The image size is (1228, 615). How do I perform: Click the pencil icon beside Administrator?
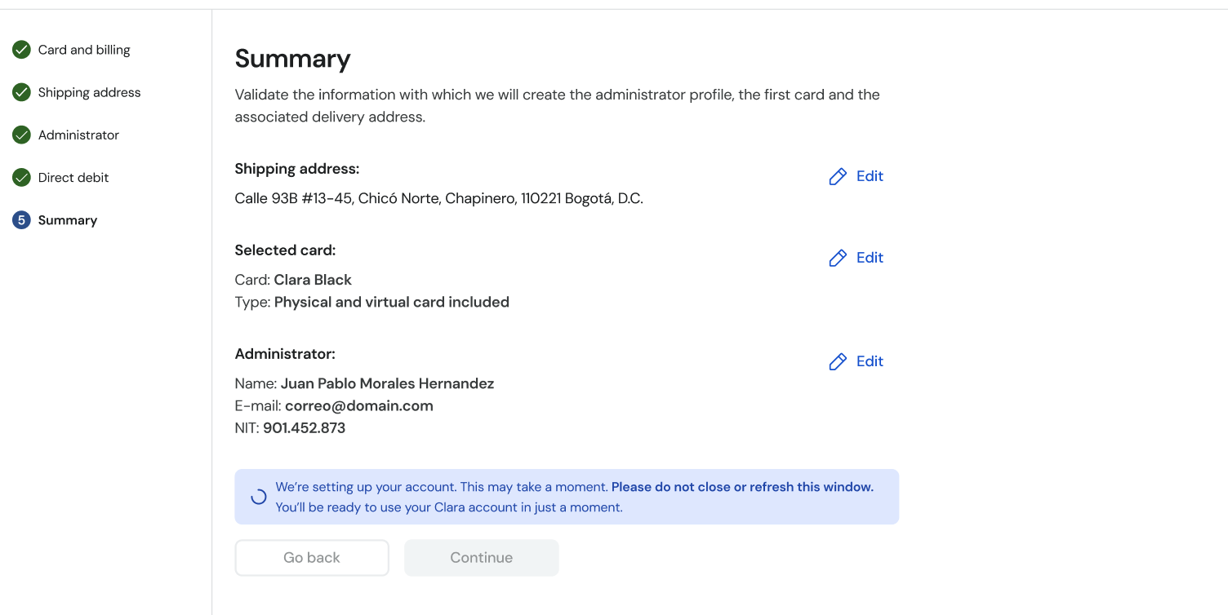pos(838,361)
